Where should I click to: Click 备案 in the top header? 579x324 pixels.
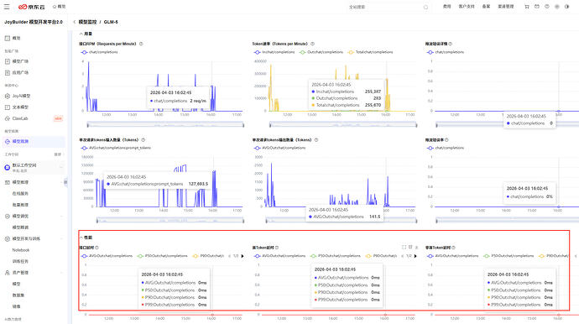coord(487,7)
